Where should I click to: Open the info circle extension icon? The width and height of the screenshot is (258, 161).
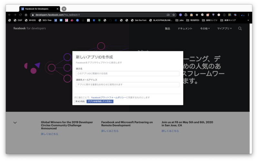[x=224, y=15]
